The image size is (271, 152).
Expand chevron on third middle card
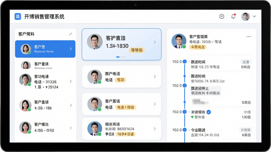(x=155, y=104)
